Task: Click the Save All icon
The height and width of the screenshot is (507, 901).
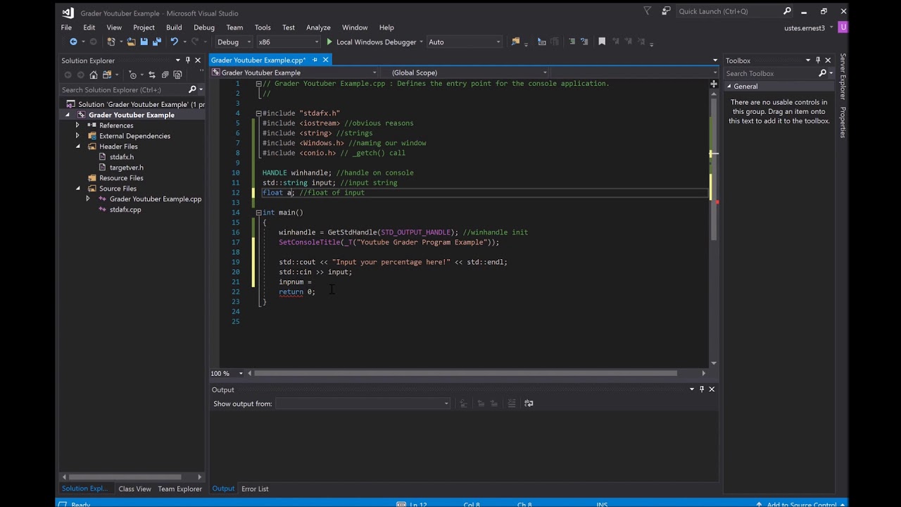Action: tap(156, 42)
